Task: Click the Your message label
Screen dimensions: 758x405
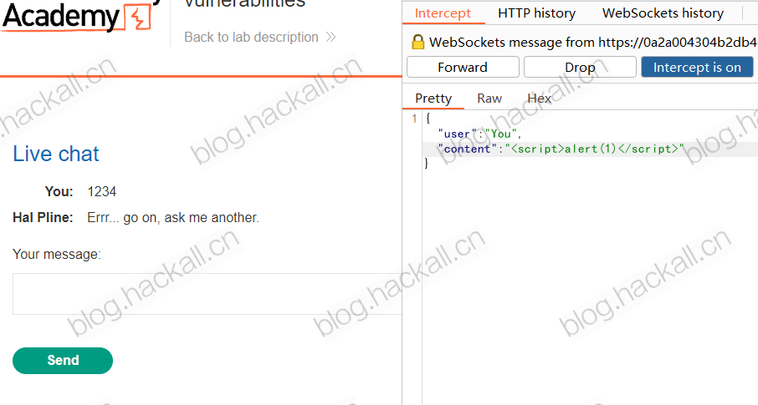Action: (x=57, y=255)
